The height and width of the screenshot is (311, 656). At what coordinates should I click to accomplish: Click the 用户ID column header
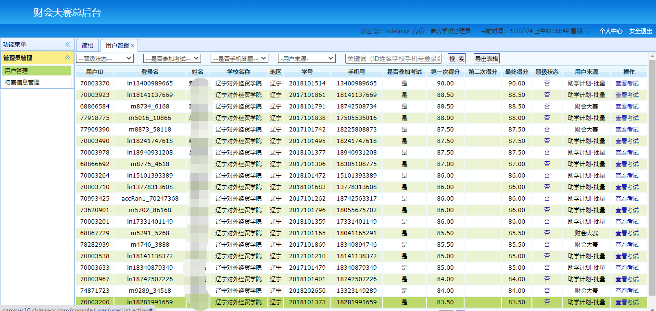[95, 72]
